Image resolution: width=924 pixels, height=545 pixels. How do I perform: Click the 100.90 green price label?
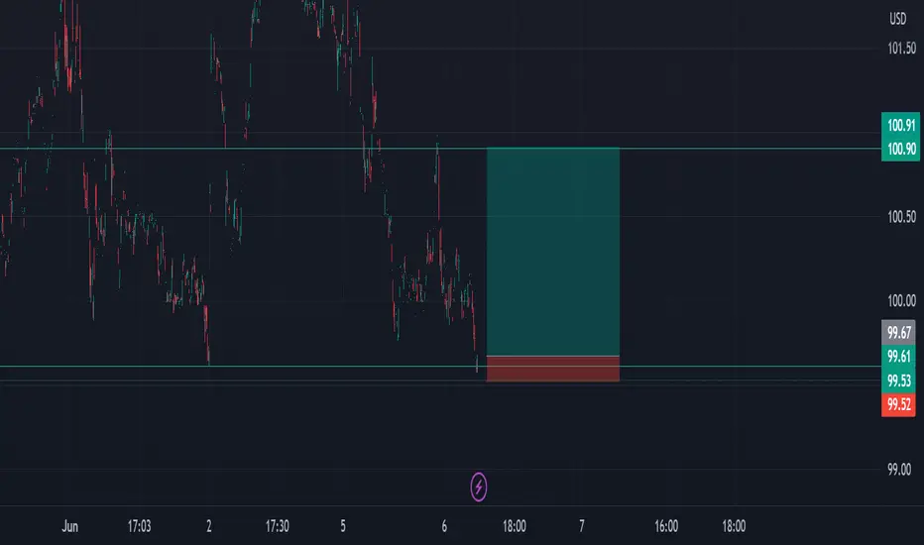pos(900,149)
